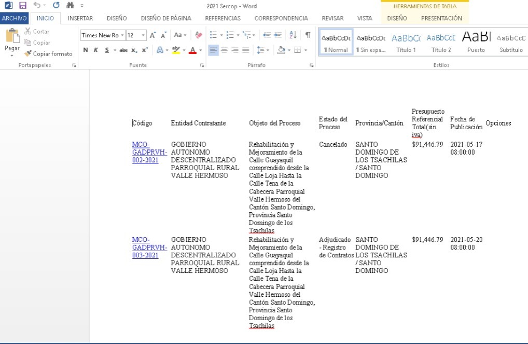The height and width of the screenshot is (344, 528).
Task: Click the increase indent icon
Action: 279,35
